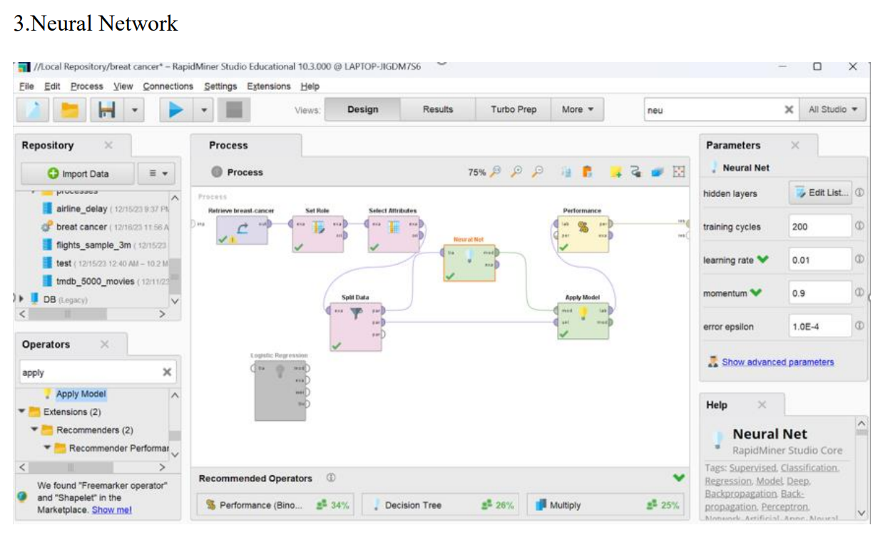Click the Logistic Regression operator
The width and height of the screenshot is (883, 535).
279,385
